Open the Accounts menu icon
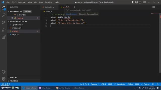This screenshot has width=161, height=90. click(4, 72)
